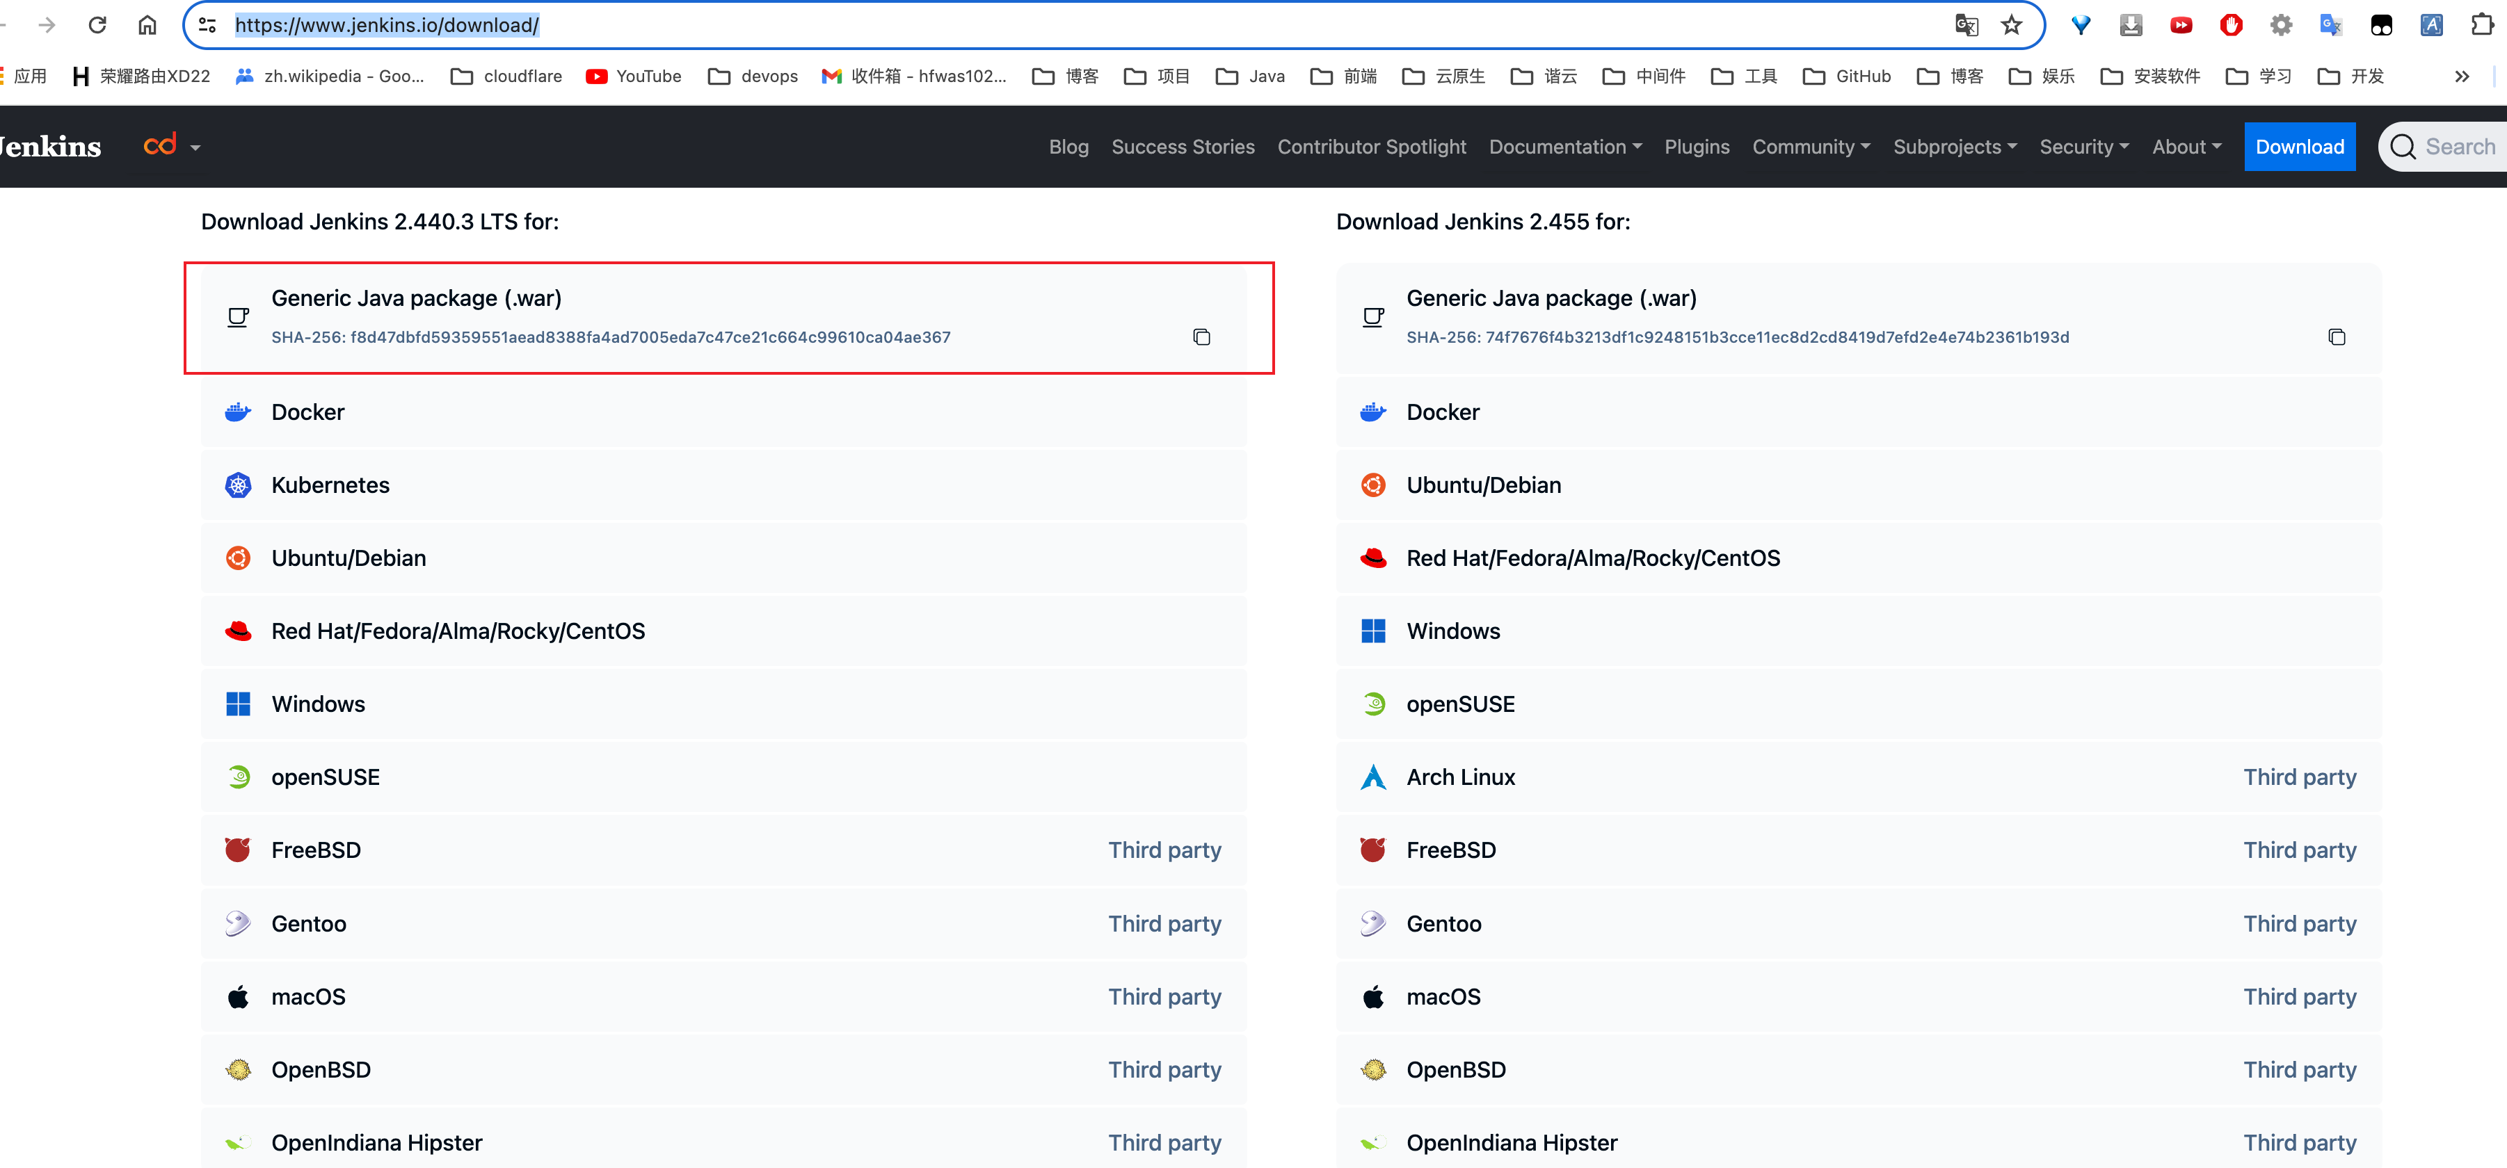Image resolution: width=2507 pixels, height=1168 pixels.
Task: Open the GitHub bookmark folder
Action: (x=1847, y=76)
